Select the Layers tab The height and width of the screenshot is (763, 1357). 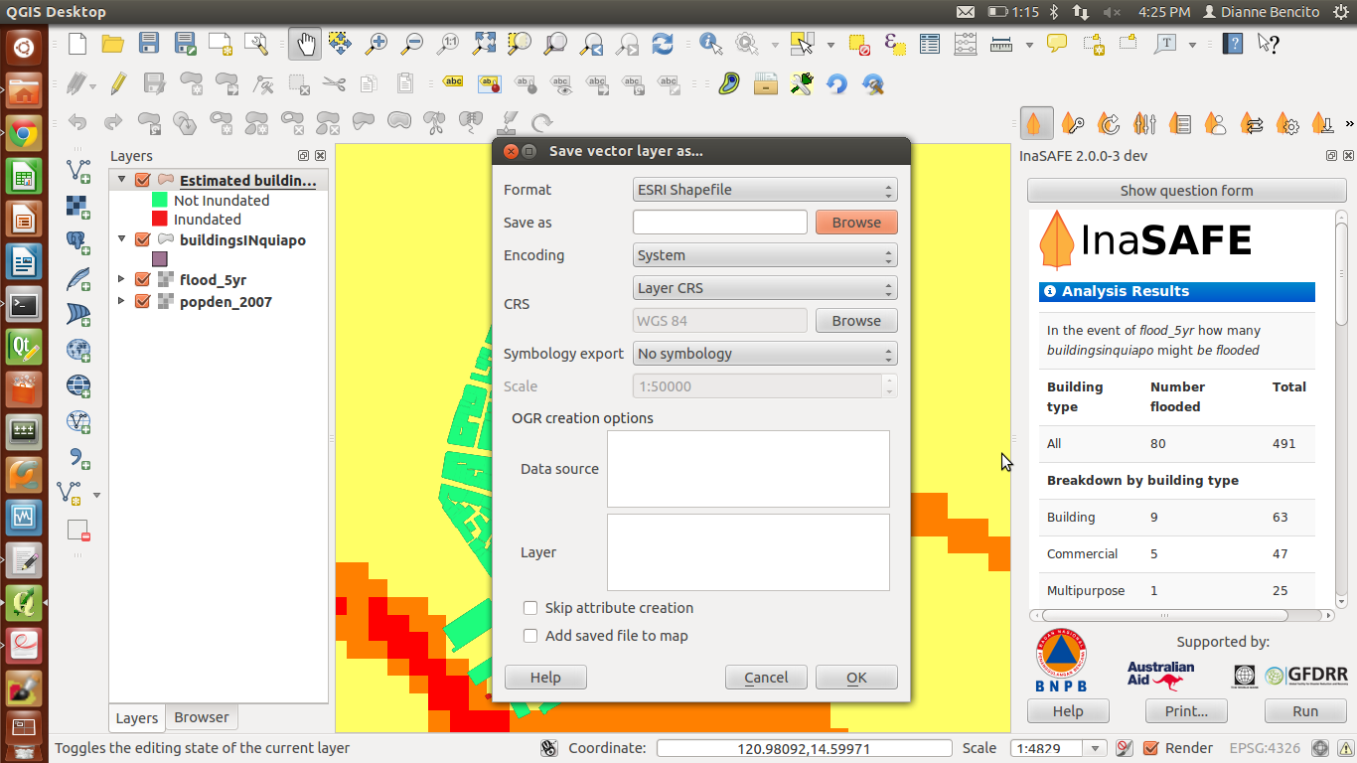pyautogui.click(x=137, y=718)
